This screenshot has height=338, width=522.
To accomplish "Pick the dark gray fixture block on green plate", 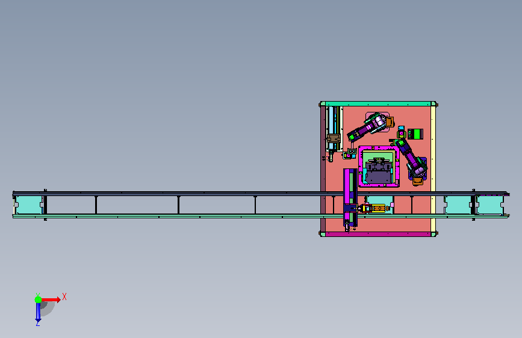I will click(x=379, y=171).
